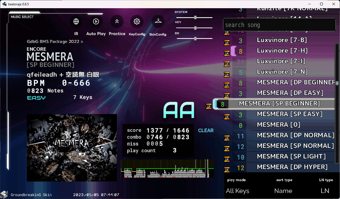
Task: Switch to the MUSIC SELECT tab
Action: (x=22, y=17)
